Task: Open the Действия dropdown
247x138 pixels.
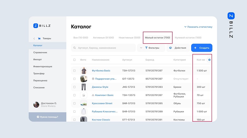Action: 178,48
